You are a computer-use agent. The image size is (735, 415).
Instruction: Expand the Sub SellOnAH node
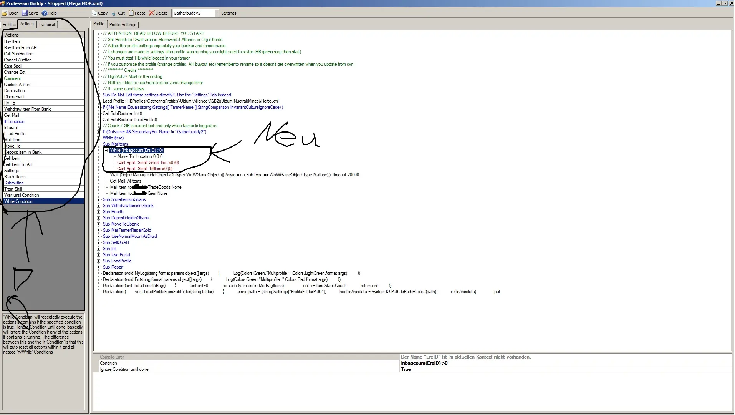point(99,242)
